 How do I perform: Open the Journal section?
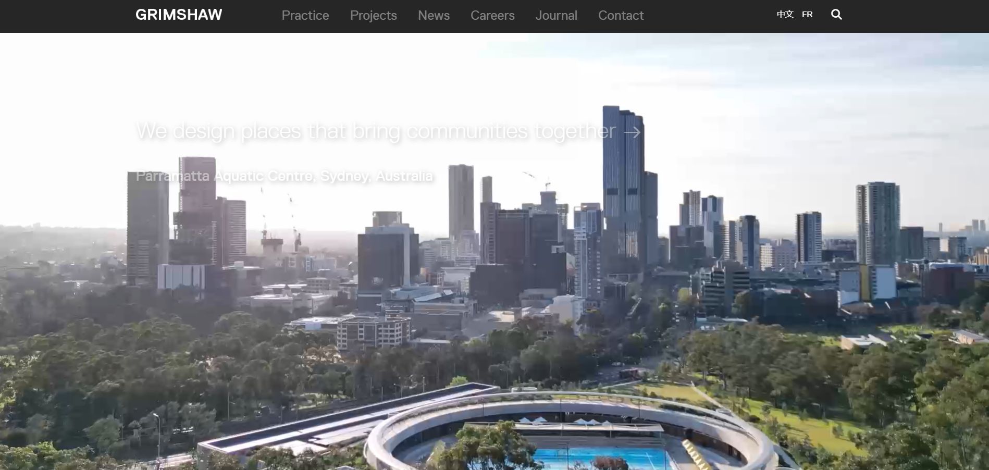(x=556, y=16)
